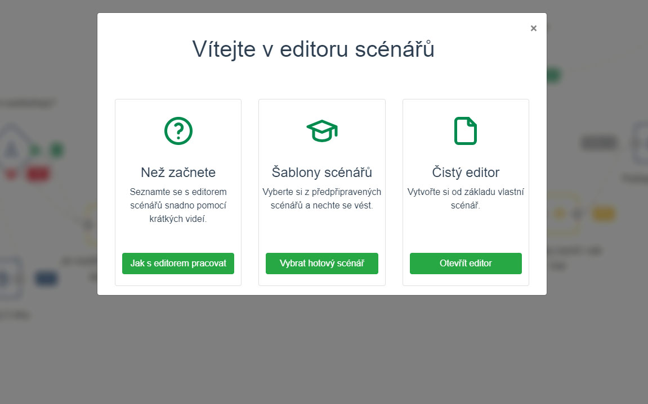The width and height of the screenshot is (648, 404).
Task: Click the blurred yellow node on right canvas
Action: point(604,214)
